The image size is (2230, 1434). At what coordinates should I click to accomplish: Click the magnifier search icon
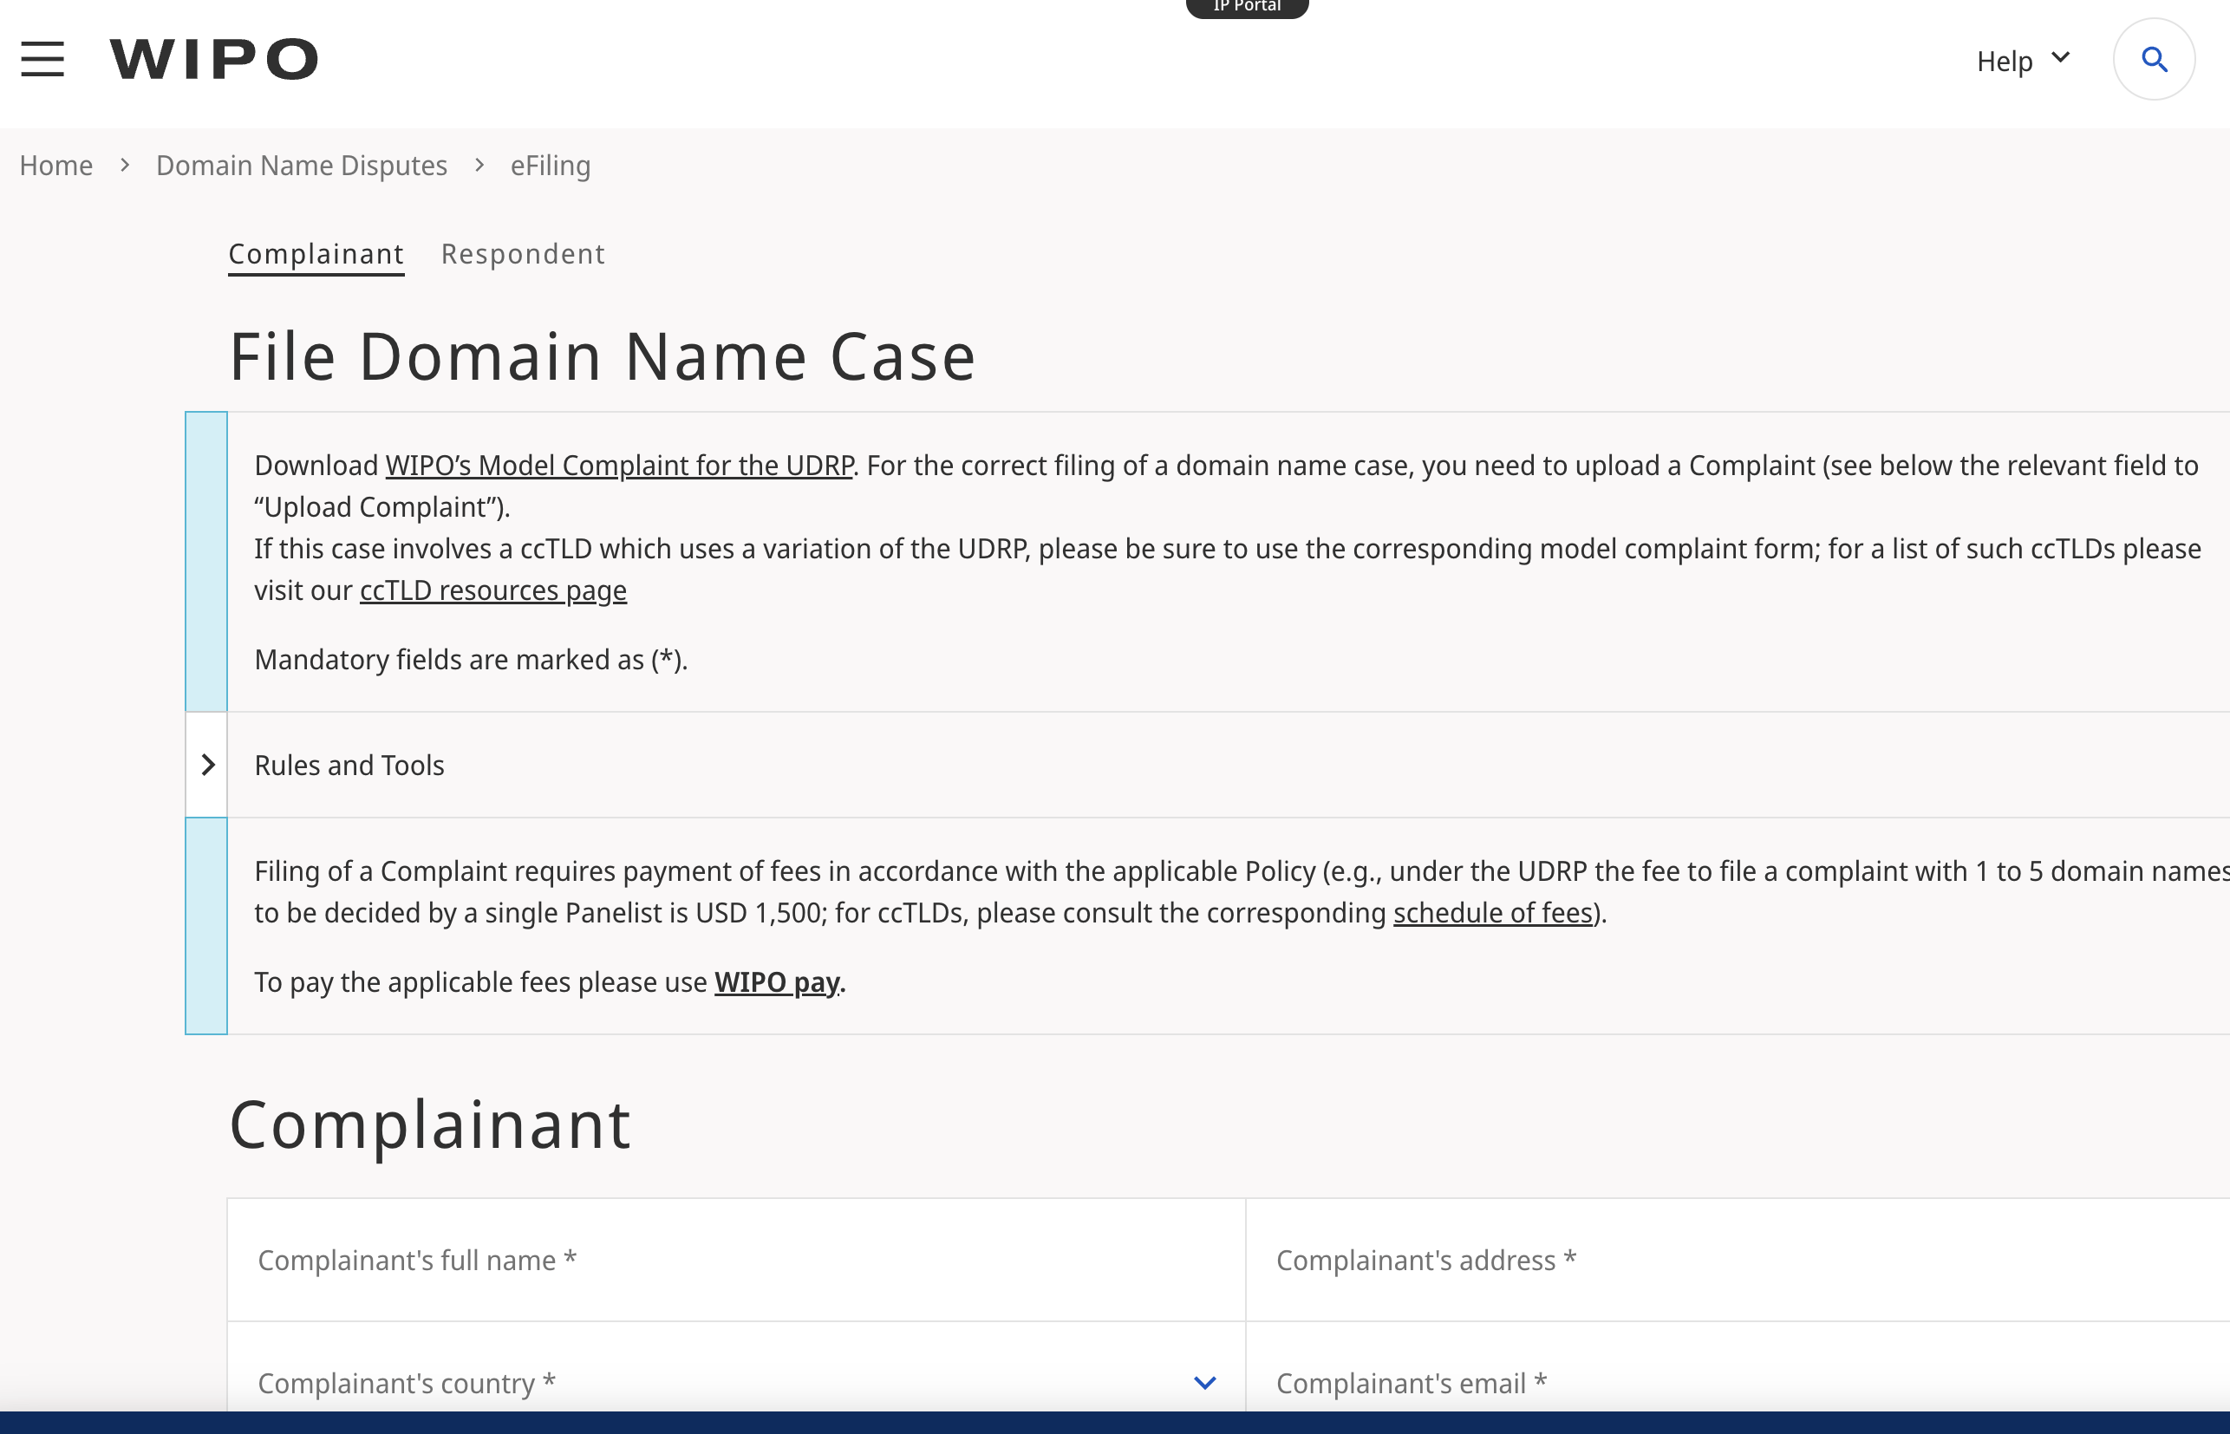coord(2154,60)
